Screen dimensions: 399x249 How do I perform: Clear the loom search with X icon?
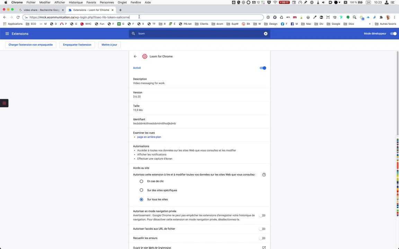(265, 34)
